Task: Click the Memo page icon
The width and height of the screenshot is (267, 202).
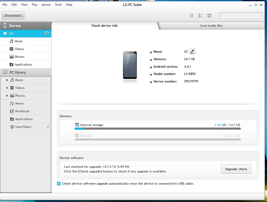Action: [12, 103]
